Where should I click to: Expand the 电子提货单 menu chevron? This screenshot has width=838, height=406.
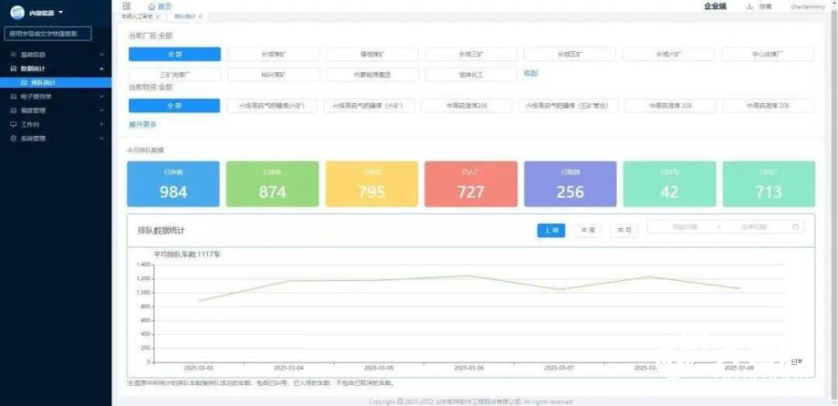(x=101, y=96)
